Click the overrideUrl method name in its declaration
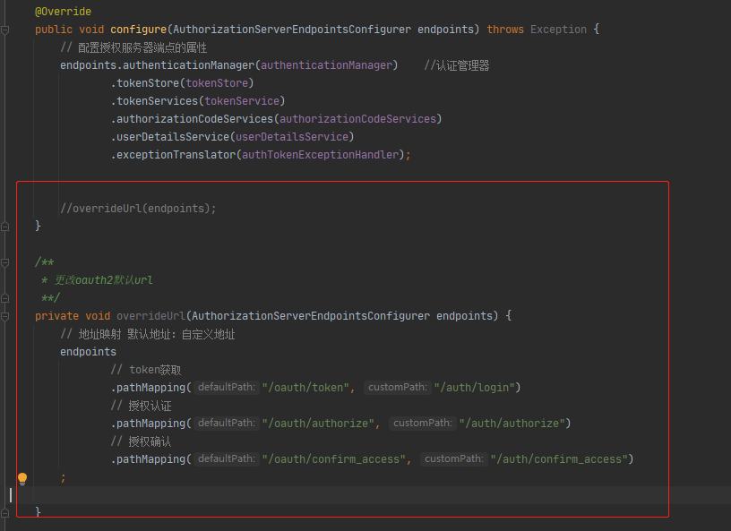731x531 pixels. point(150,316)
